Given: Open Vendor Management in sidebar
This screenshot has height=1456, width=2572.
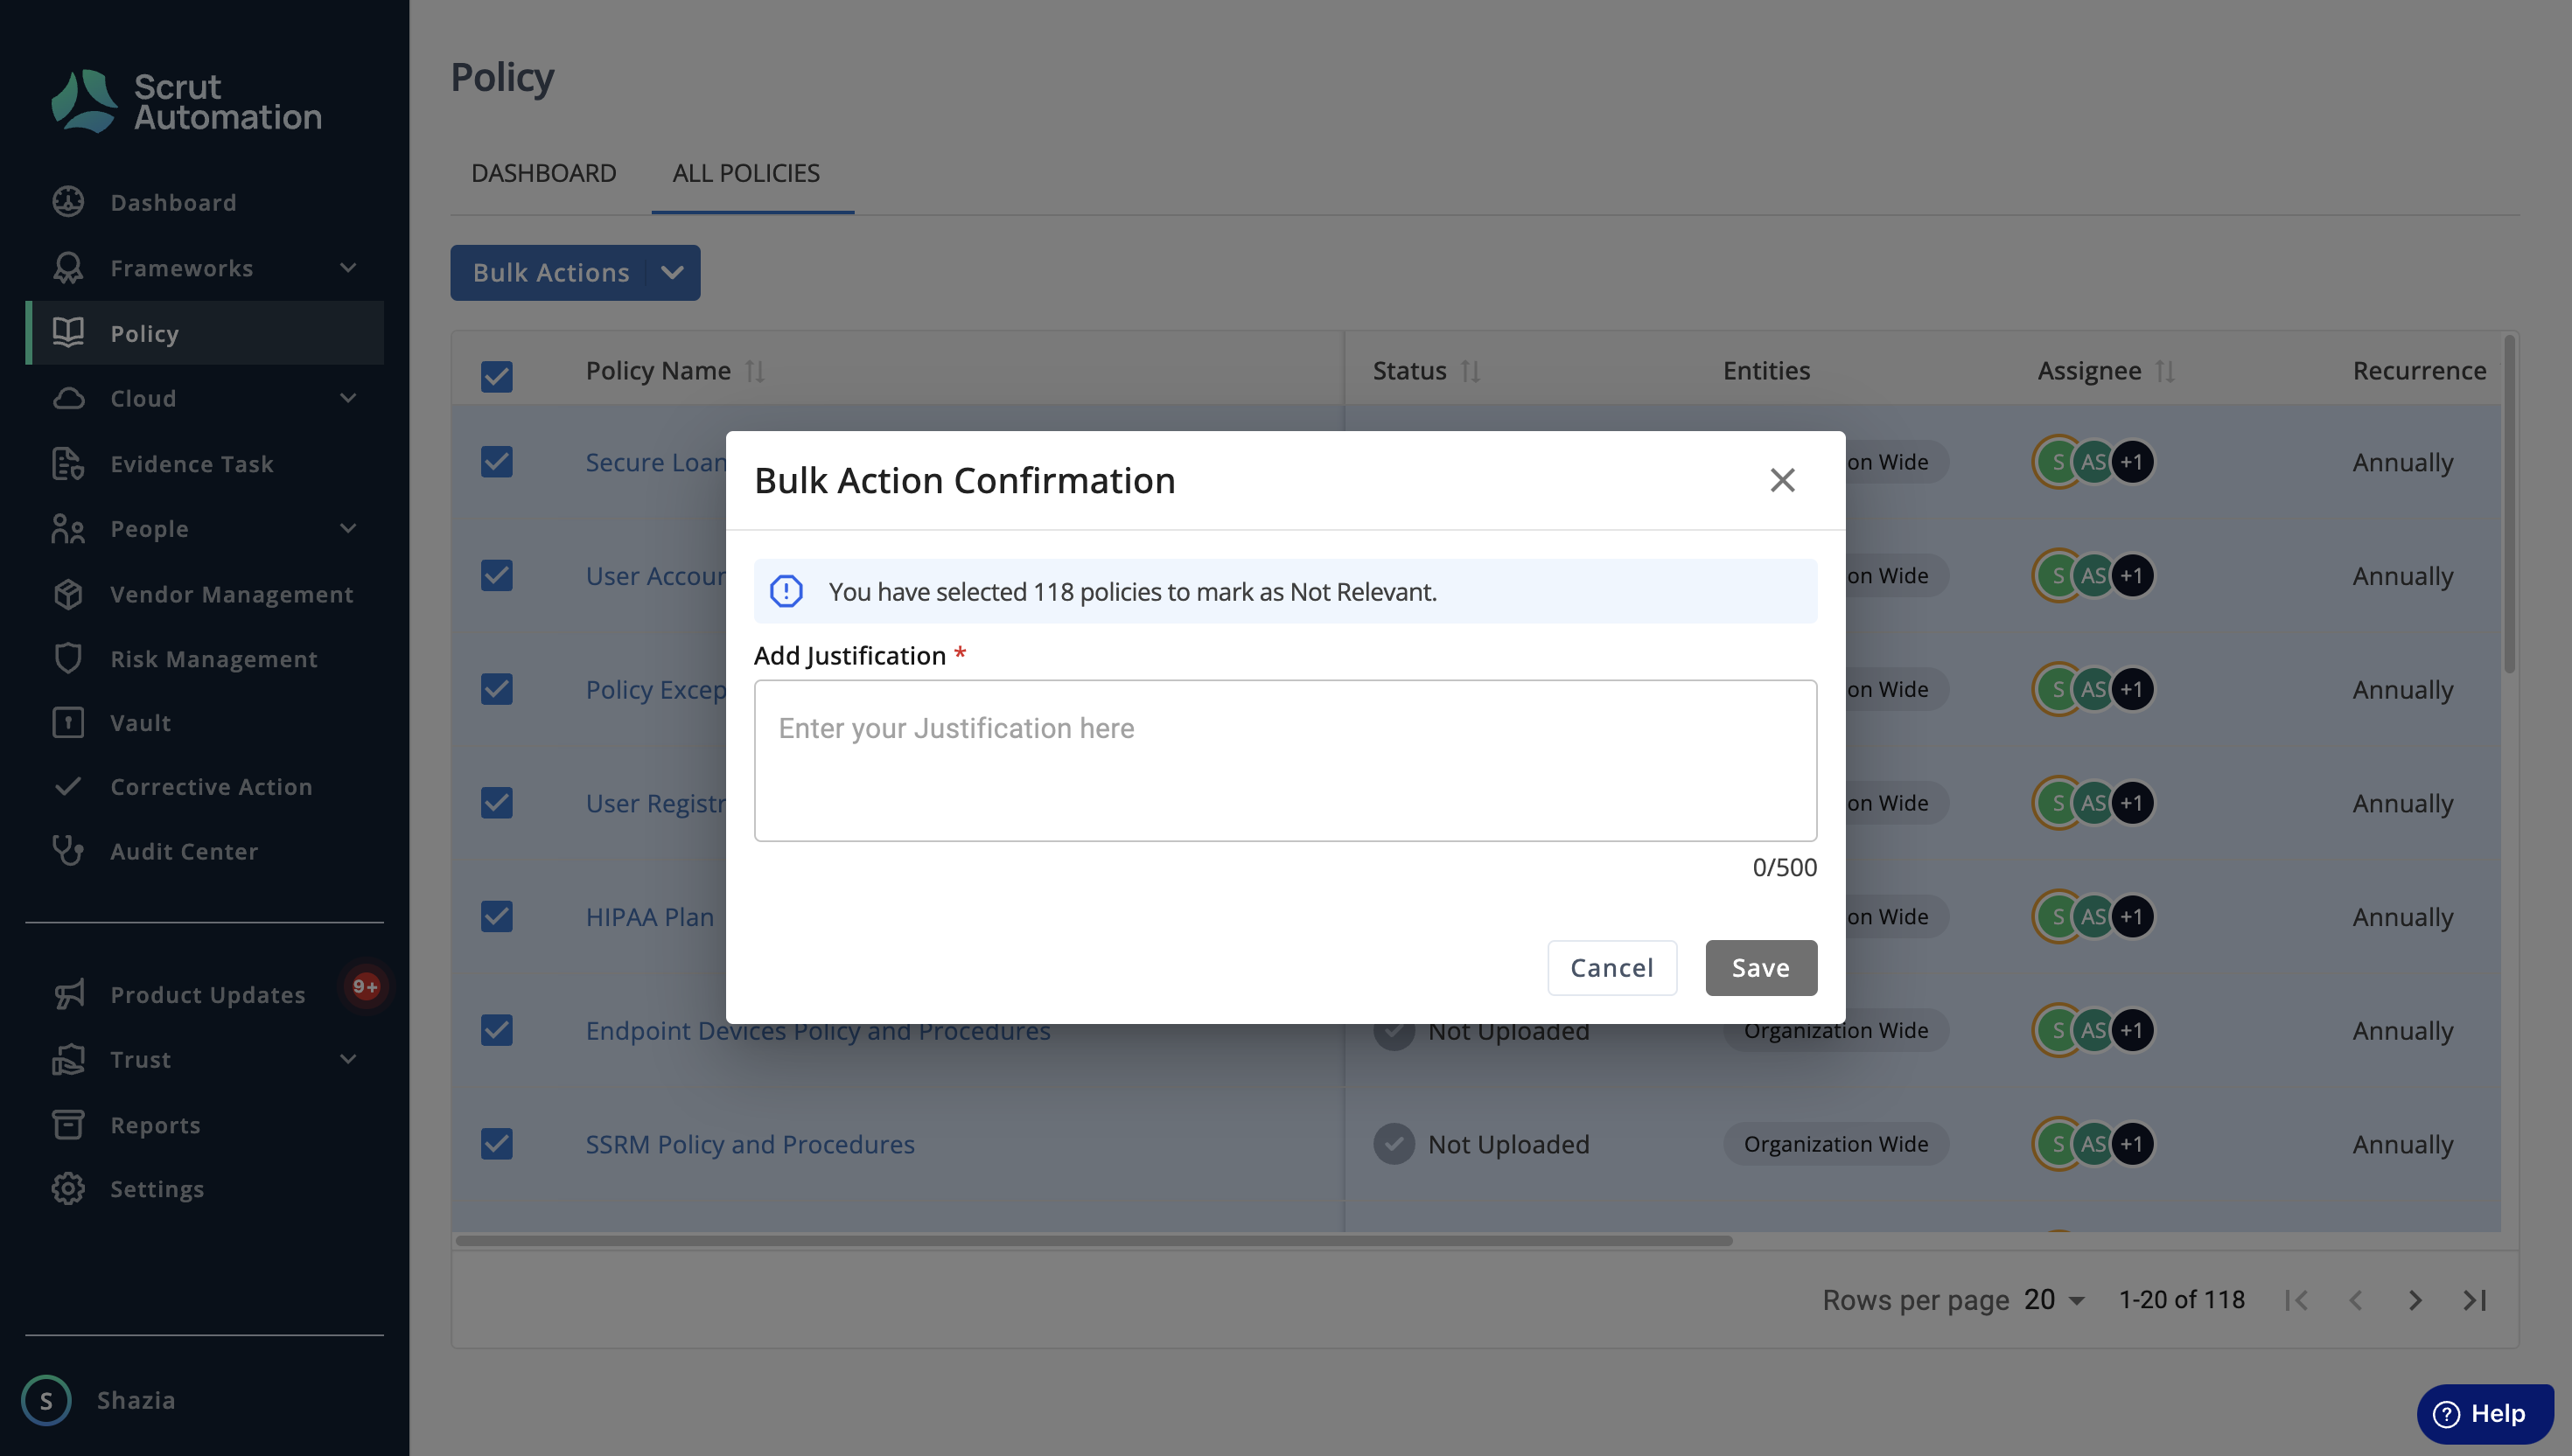Looking at the screenshot, I should (231, 594).
